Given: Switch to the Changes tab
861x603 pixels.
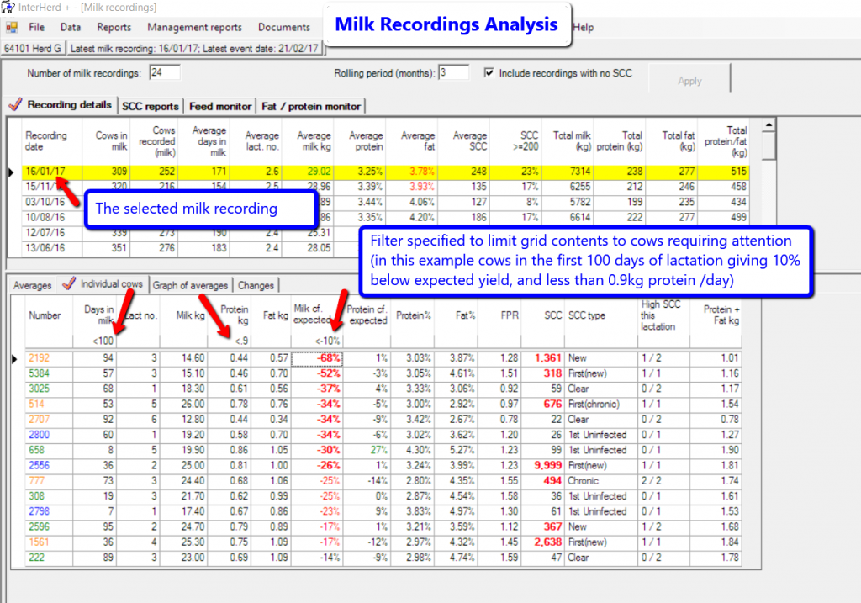Looking at the screenshot, I should [x=256, y=285].
